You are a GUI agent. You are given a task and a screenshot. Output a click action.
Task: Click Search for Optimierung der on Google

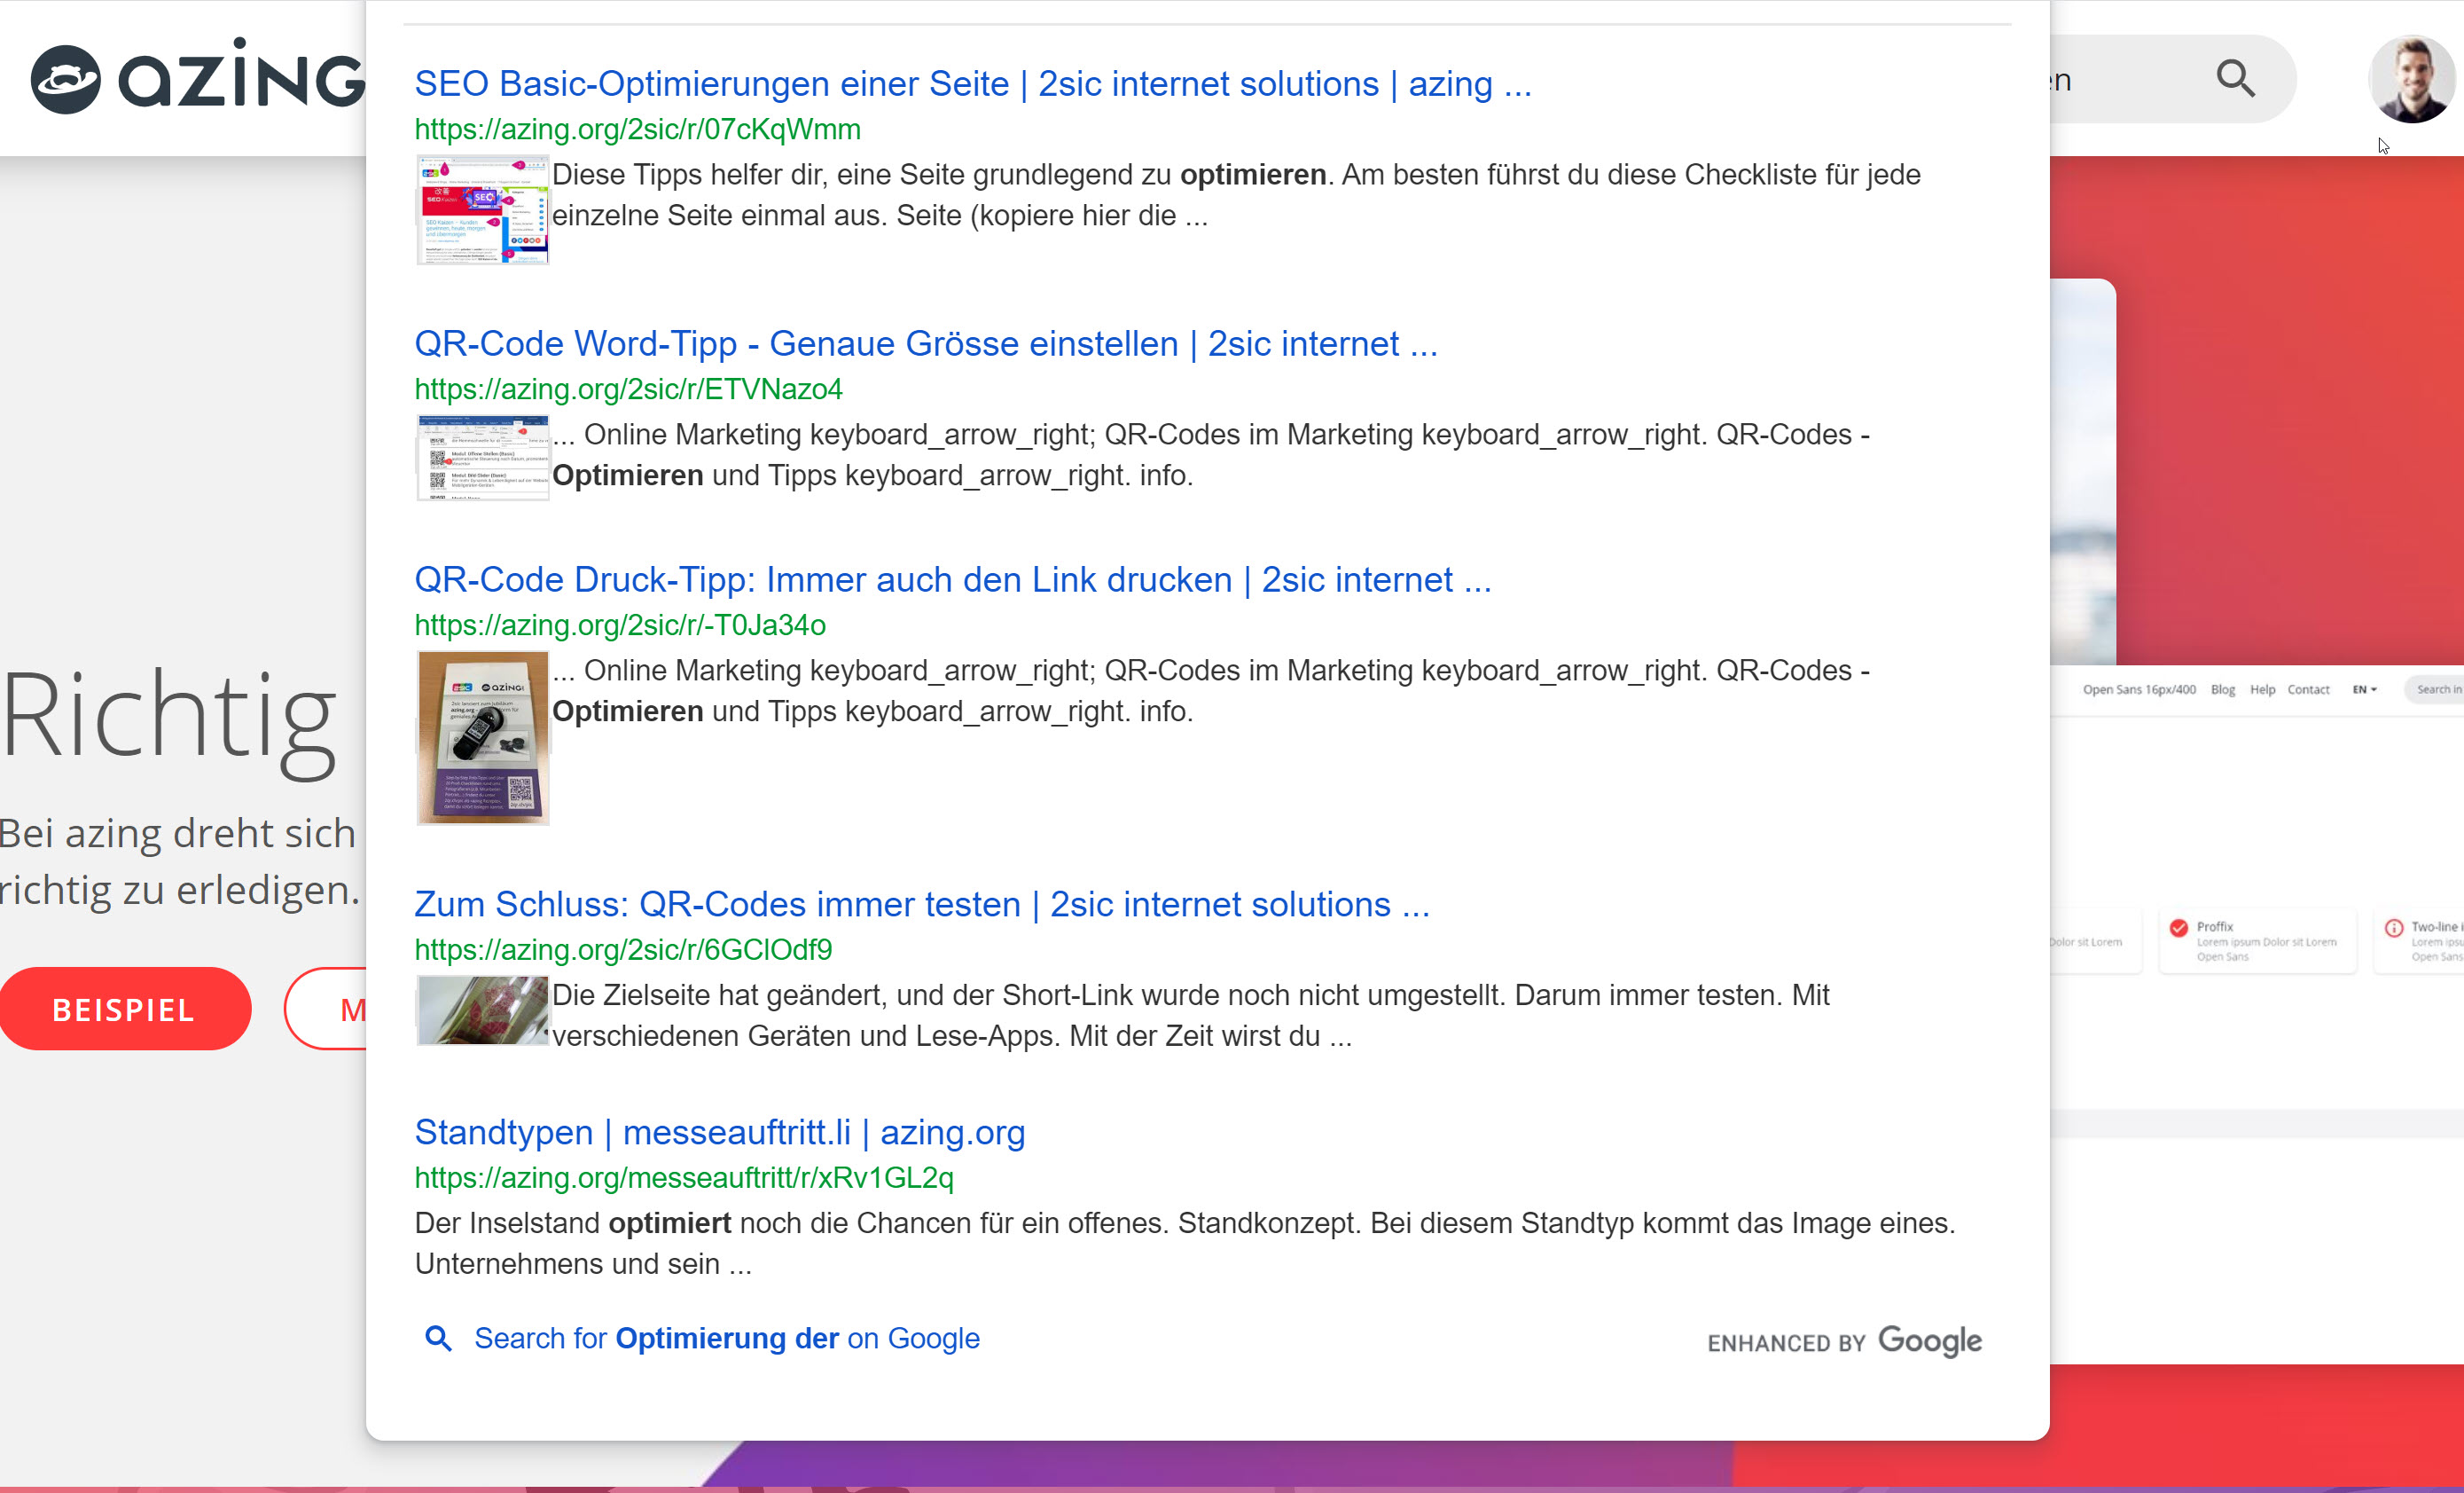click(726, 1338)
